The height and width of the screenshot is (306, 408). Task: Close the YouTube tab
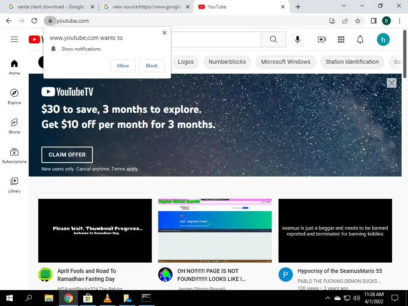[283, 7]
